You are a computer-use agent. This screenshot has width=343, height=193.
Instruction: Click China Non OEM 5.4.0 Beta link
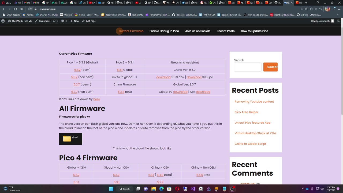(200, 175)
